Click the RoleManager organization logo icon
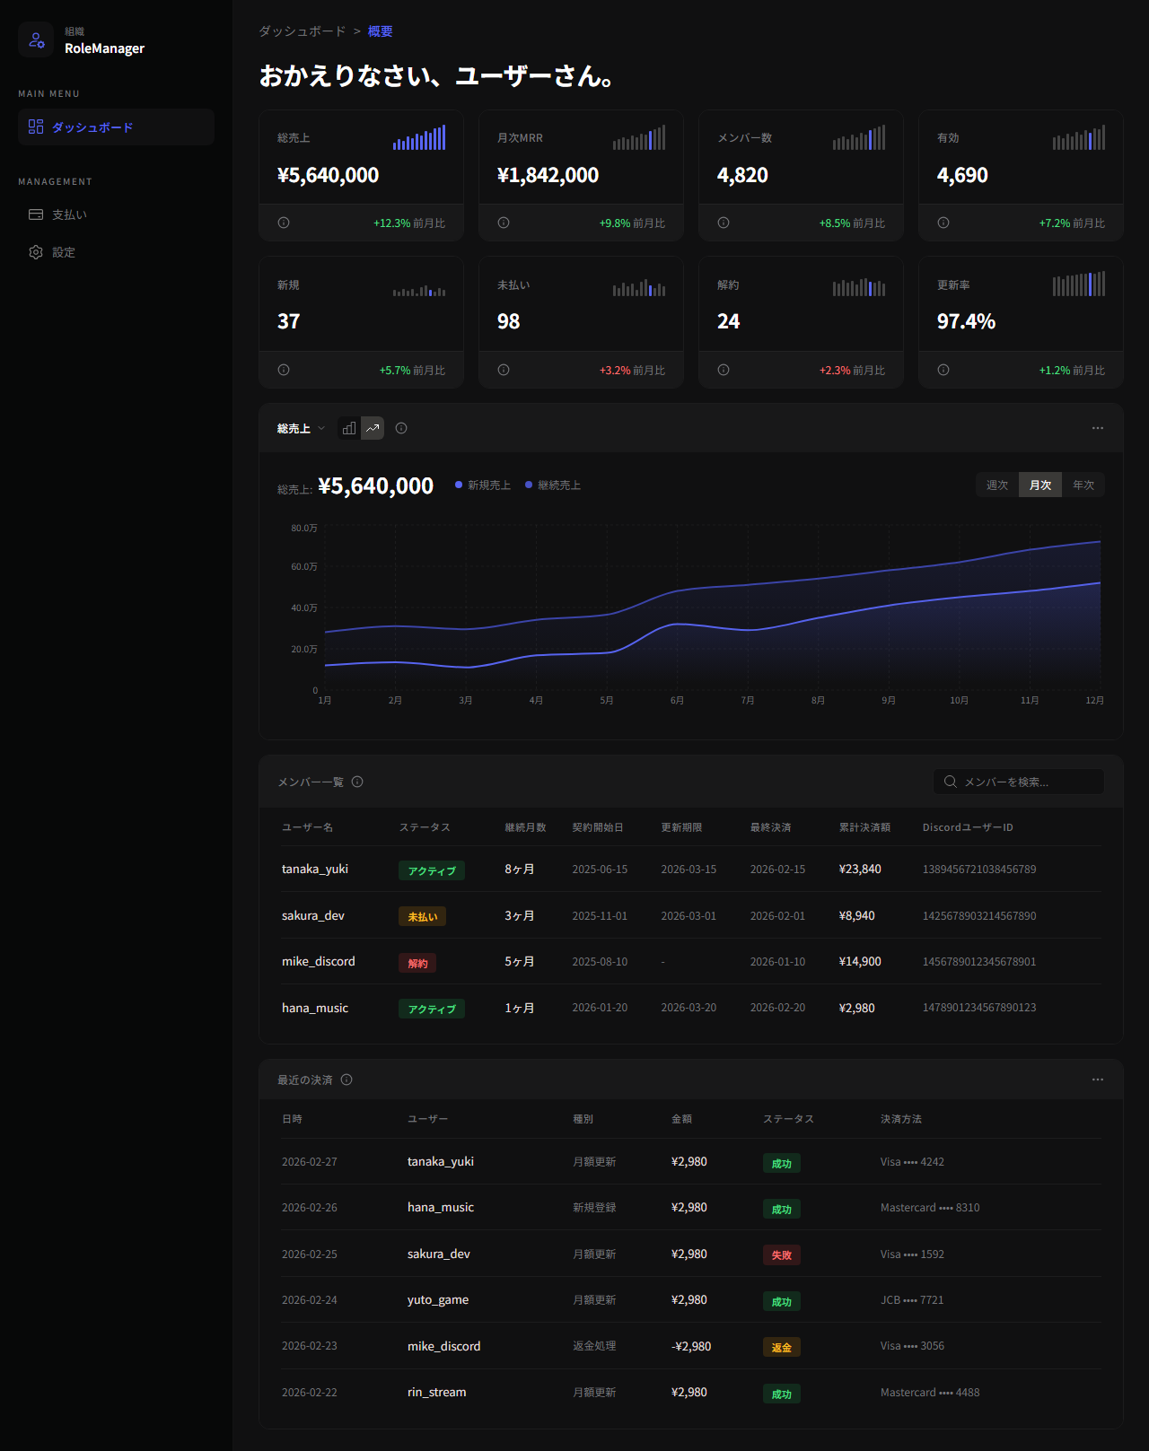Viewport: 1149px width, 1451px height. (36, 40)
